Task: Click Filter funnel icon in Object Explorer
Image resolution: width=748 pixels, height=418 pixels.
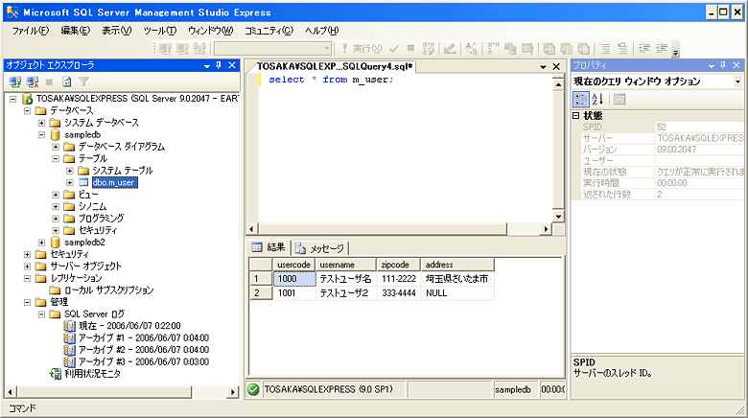Action: [x=84, y=81]
